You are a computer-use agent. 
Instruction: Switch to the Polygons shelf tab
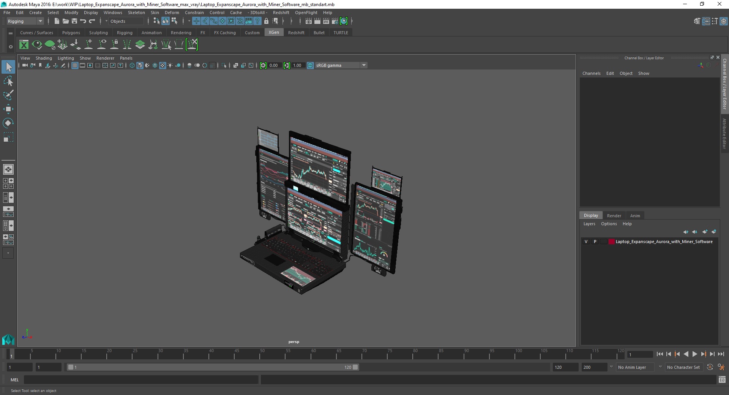coord(71,33)
